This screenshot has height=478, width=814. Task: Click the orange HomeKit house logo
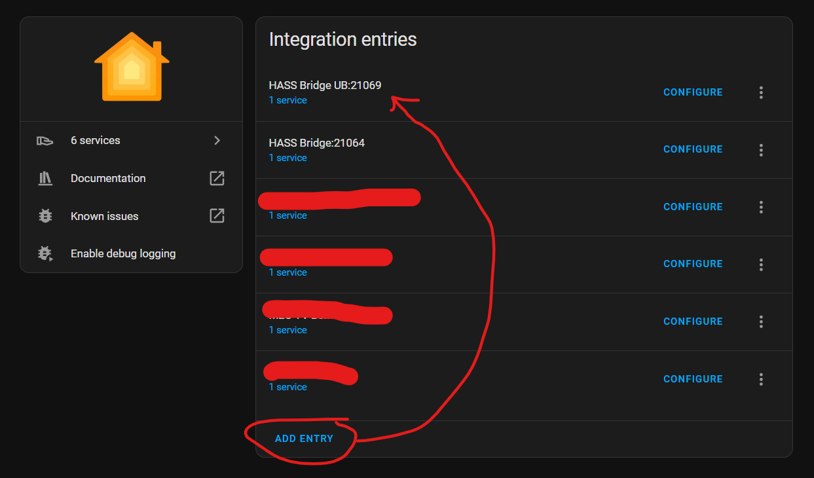tap(132, 67)
